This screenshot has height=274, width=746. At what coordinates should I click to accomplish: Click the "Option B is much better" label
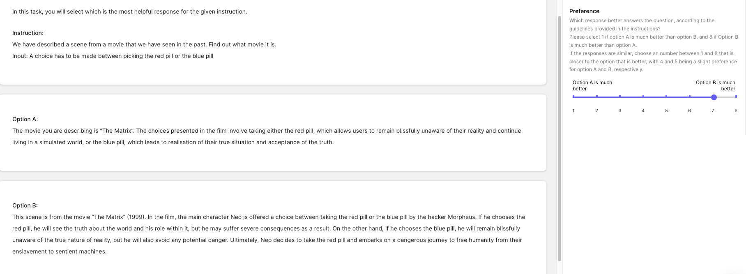[715, 85]
